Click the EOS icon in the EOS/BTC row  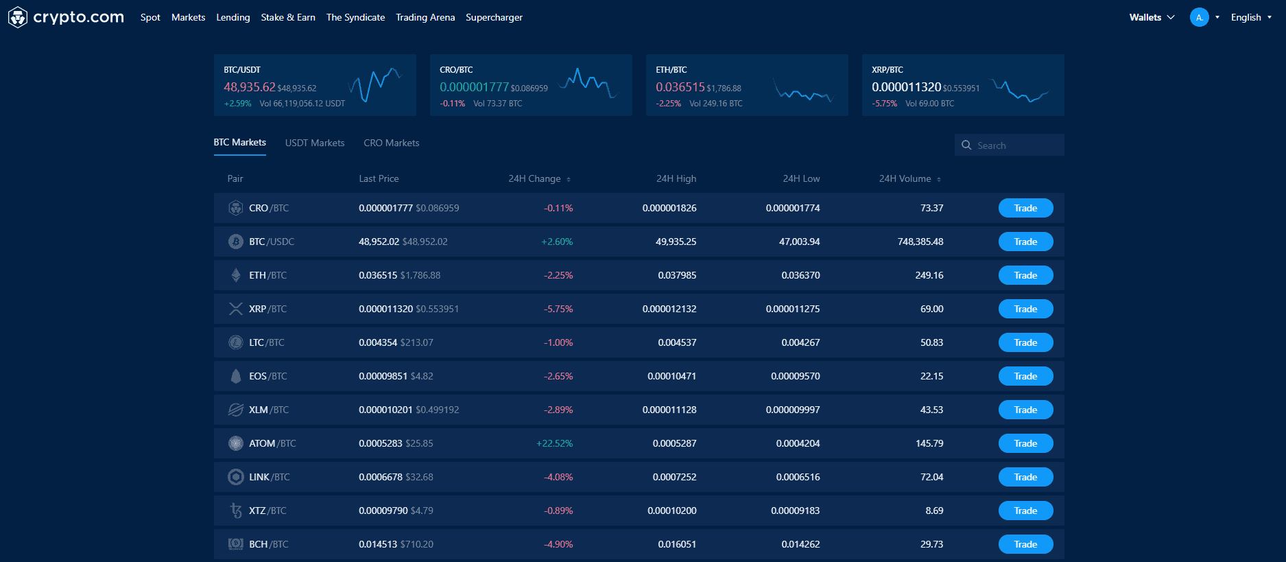tap(236, 376)
